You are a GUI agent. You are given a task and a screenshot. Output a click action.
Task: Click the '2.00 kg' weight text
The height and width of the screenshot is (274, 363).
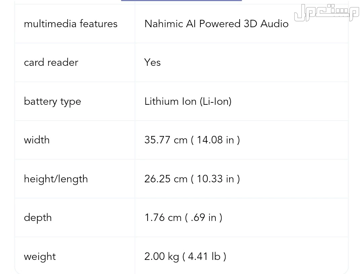(162, 257)
